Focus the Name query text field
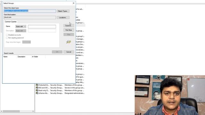This screenshot has height=115, width=205. click(x=42, y=27)
